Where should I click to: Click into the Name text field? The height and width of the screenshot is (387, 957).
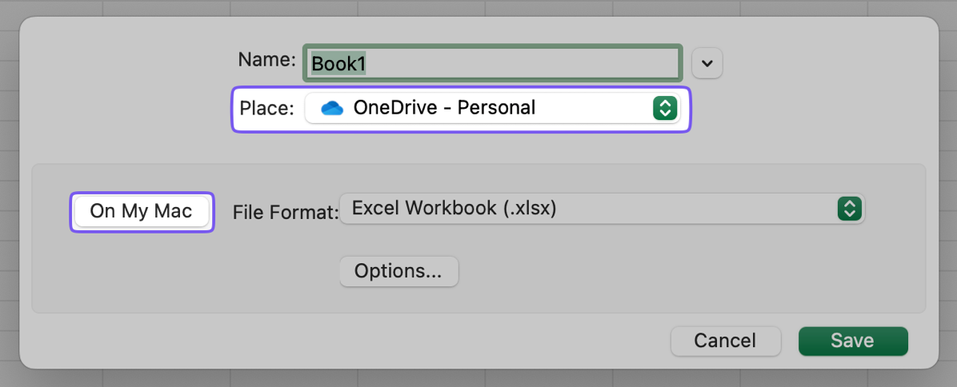[x=520, y=63]
